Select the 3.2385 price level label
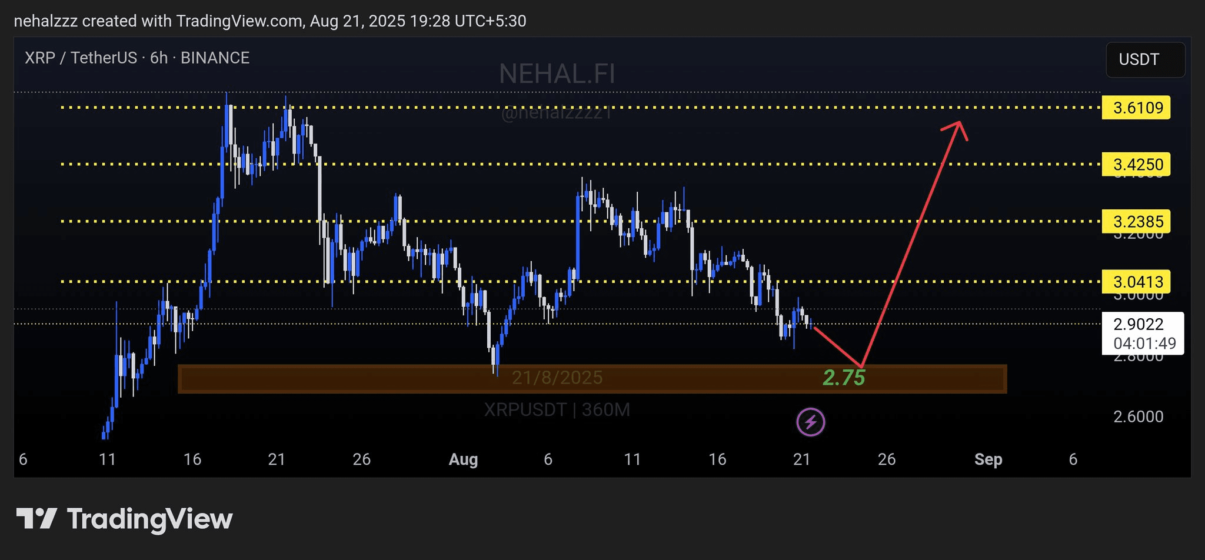 coord(1136,221)
